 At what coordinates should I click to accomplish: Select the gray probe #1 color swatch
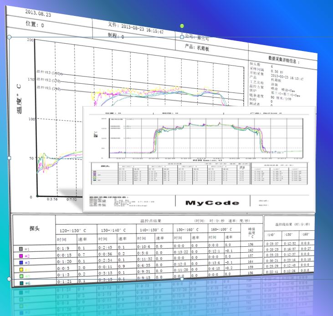click(21, 249)
